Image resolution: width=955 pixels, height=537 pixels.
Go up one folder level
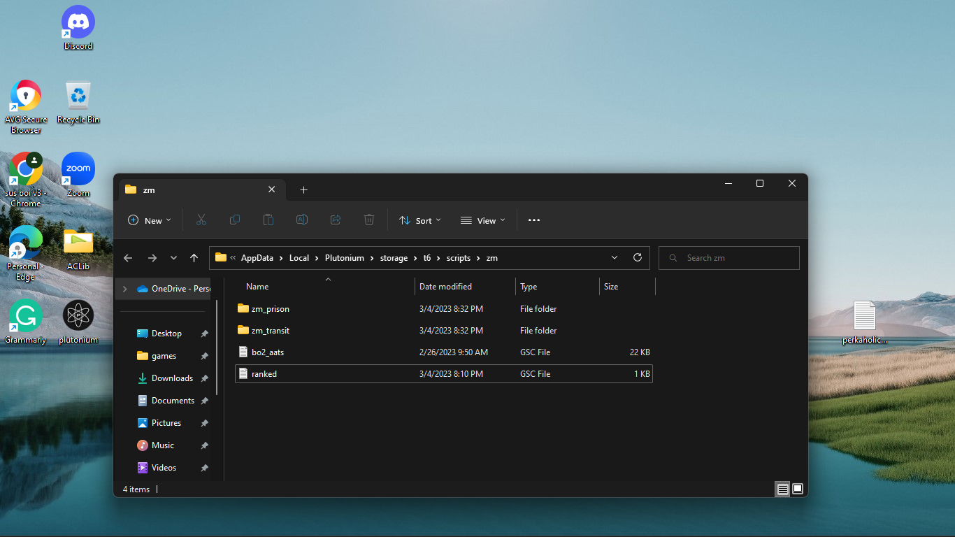(x=194, y=258)
